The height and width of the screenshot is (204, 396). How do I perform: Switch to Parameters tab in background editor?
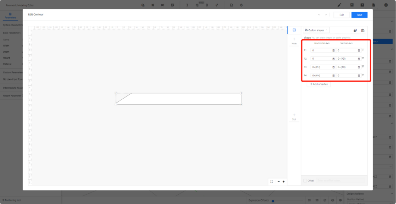(10, 16)
